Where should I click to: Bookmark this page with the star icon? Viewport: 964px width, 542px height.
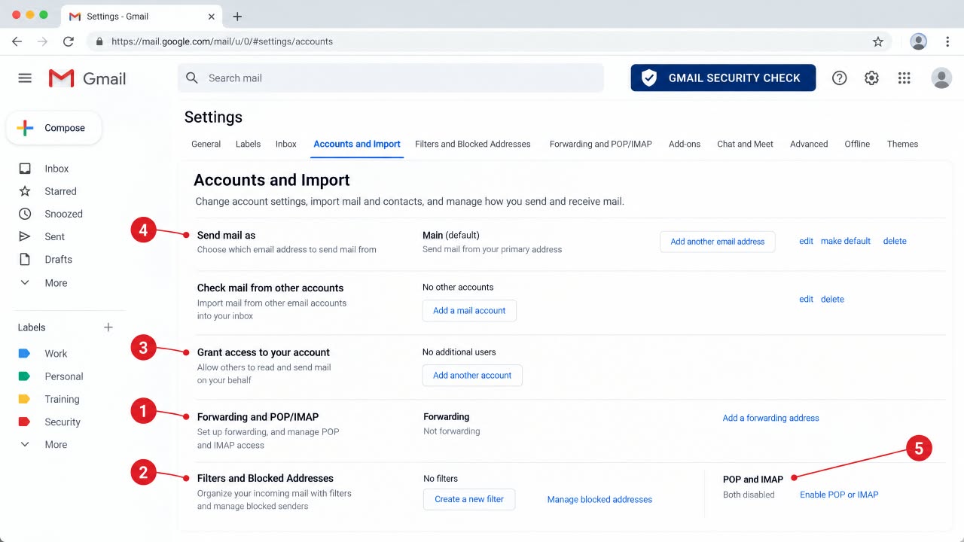[878, 41]
